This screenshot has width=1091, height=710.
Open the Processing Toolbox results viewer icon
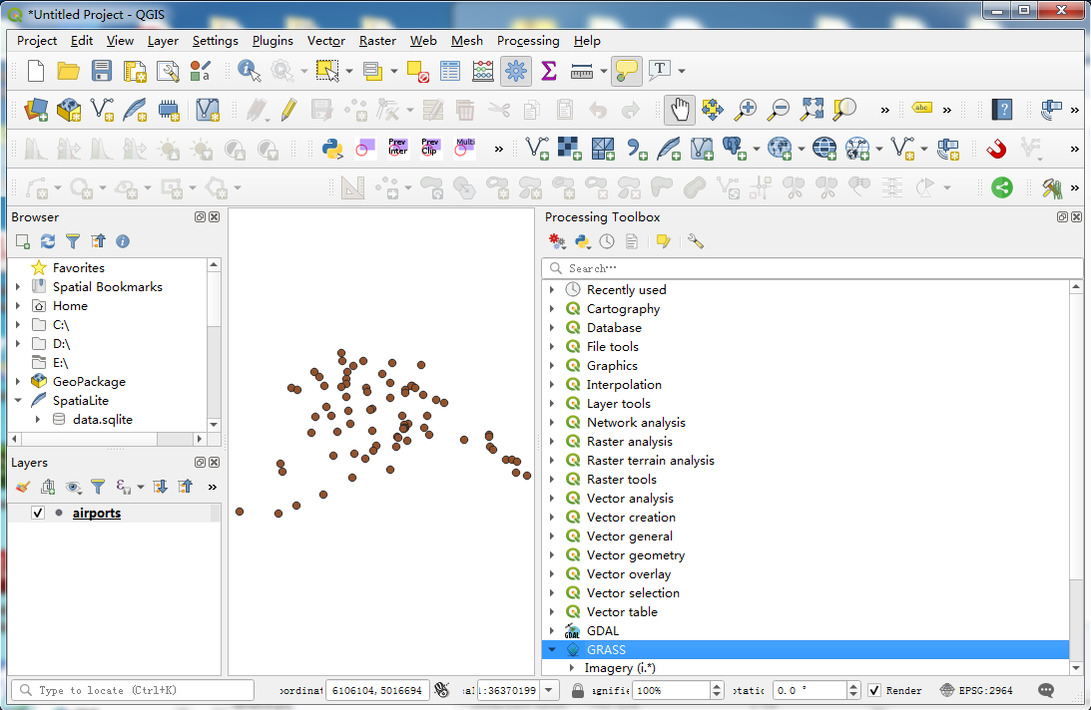pos(631,241)
